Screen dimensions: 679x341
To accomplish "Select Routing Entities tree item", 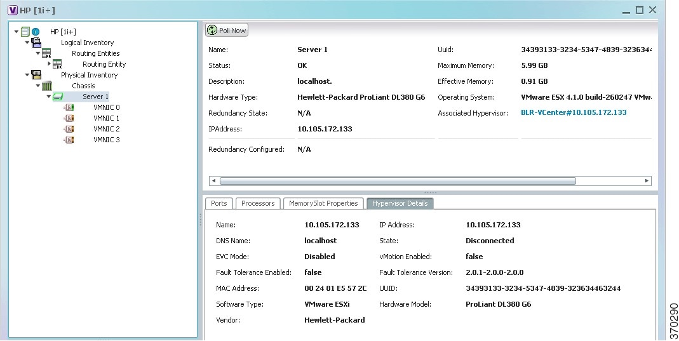I will 96,53.
